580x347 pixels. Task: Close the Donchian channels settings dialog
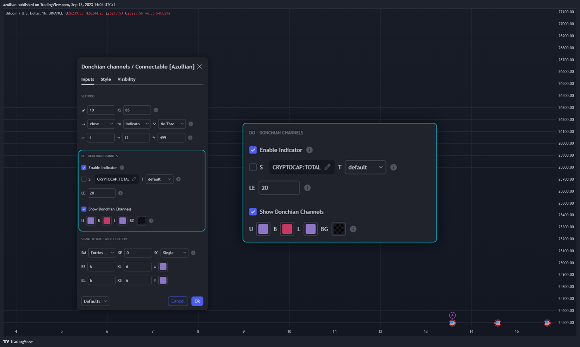tap(199, 67)
